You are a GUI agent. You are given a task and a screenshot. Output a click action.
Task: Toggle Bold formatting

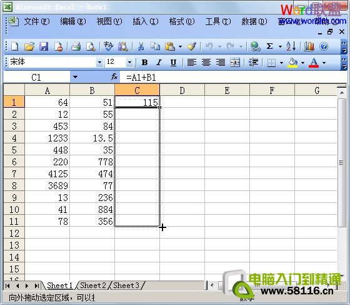[x=144, y=63]
